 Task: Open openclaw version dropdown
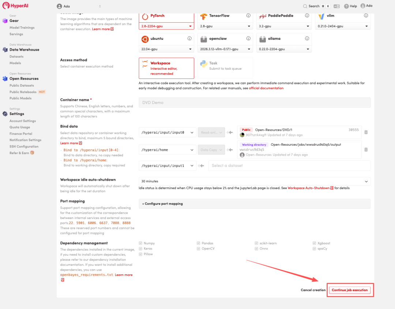coord(225,49)
